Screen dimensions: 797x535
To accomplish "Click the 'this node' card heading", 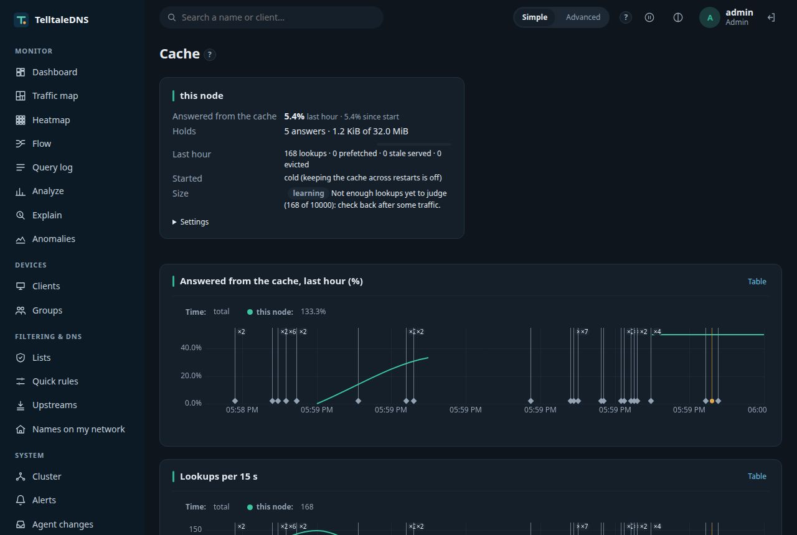I will coord(202,96).
